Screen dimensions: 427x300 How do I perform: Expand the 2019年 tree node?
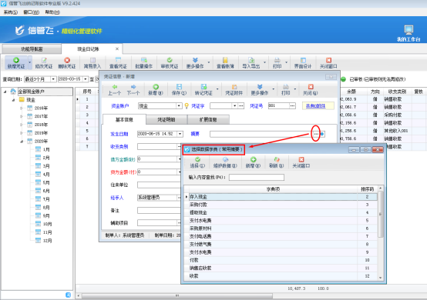22,133
